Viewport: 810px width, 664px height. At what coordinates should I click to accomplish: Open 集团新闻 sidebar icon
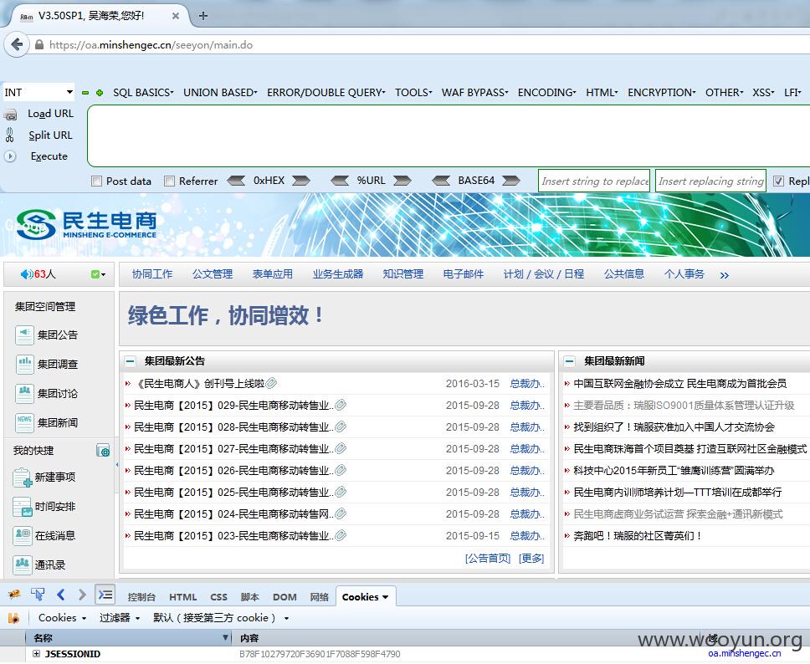(x=24, y=422)
